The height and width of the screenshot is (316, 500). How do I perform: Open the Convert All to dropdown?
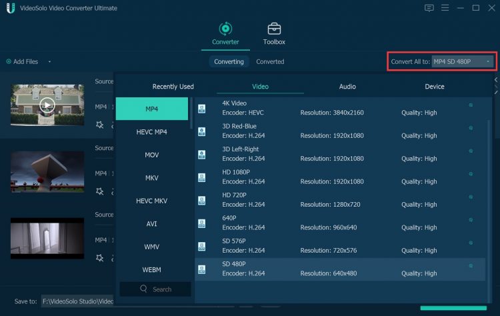coord(462,61)
